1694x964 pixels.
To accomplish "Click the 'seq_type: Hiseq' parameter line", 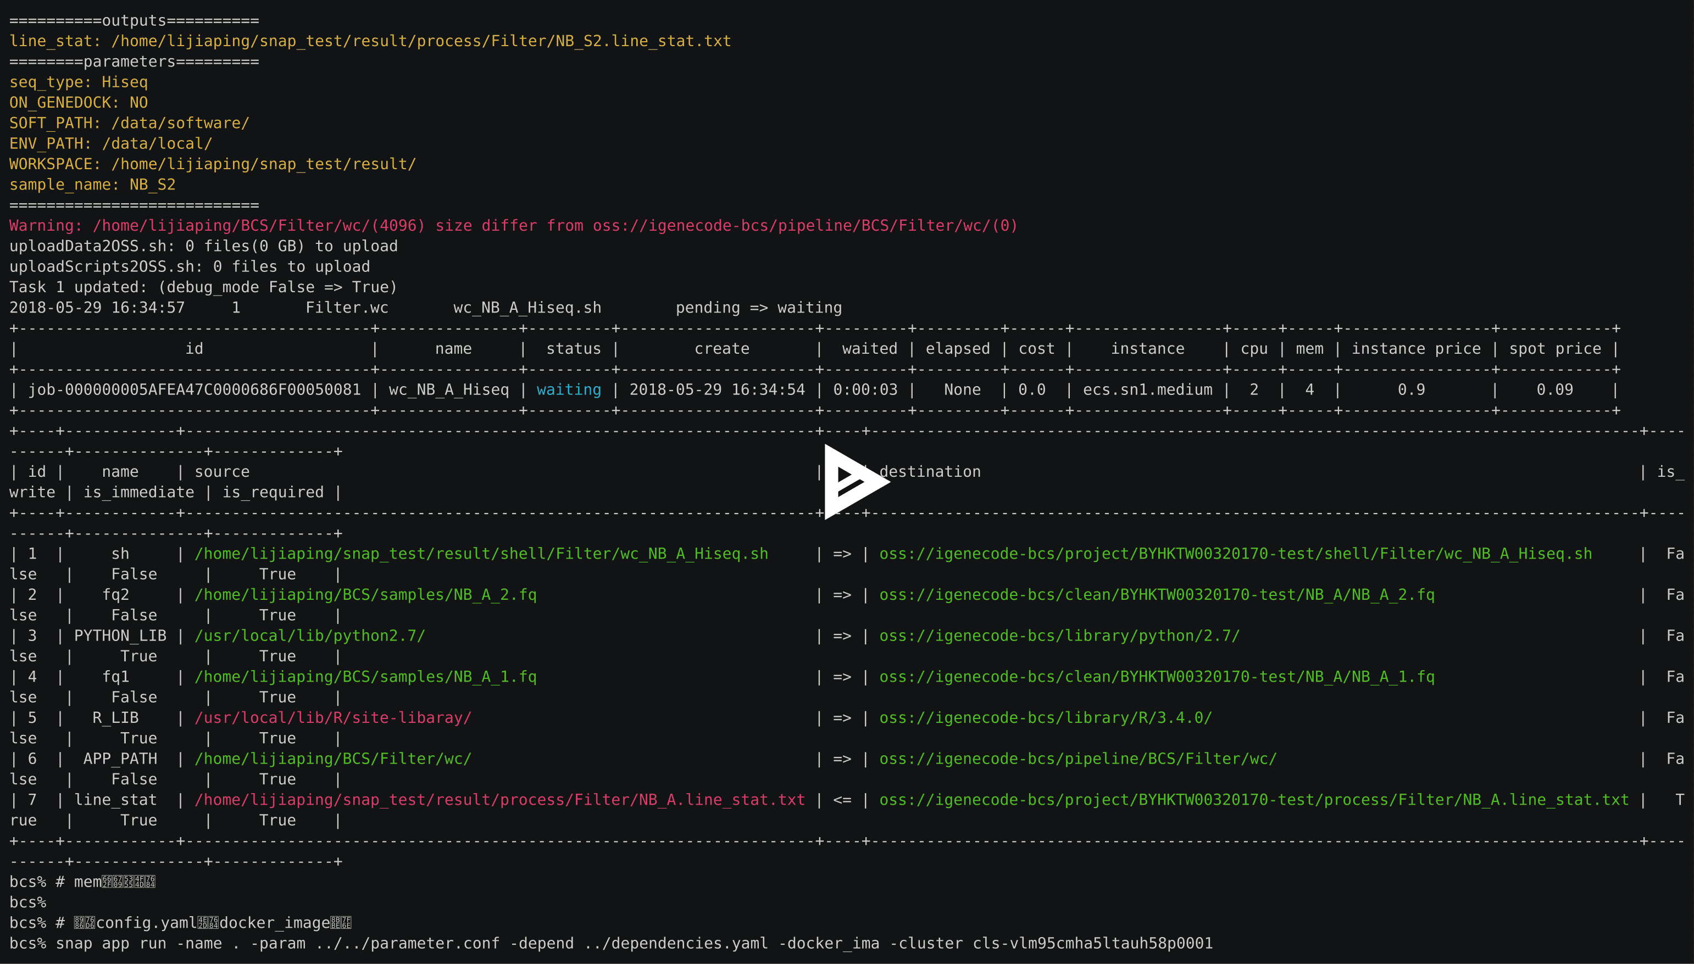I will pyautogui.click(x=79, y=82).
